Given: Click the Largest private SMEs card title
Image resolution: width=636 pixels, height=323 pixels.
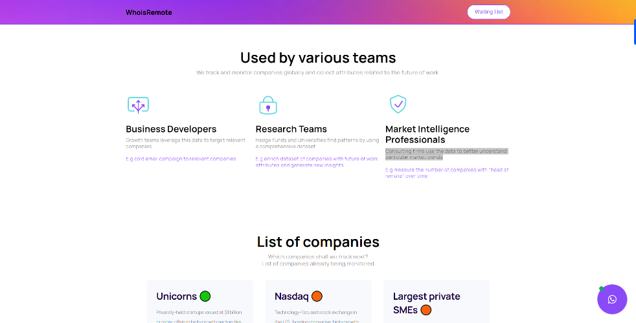Looking at the screenshot, I should click(x=427, y=303).
